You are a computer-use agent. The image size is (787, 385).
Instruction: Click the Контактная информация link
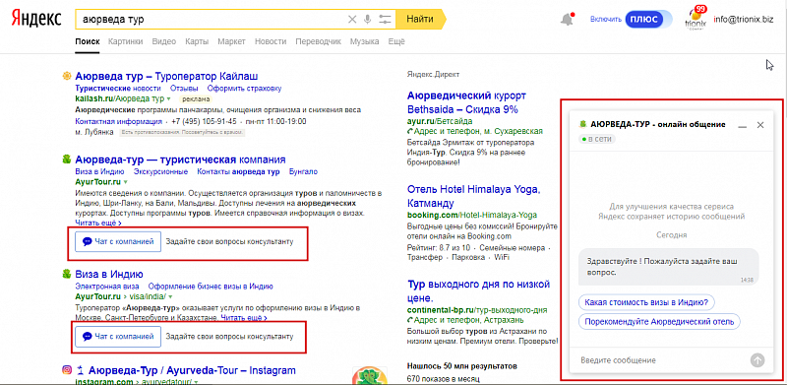[x=118, y=122]
